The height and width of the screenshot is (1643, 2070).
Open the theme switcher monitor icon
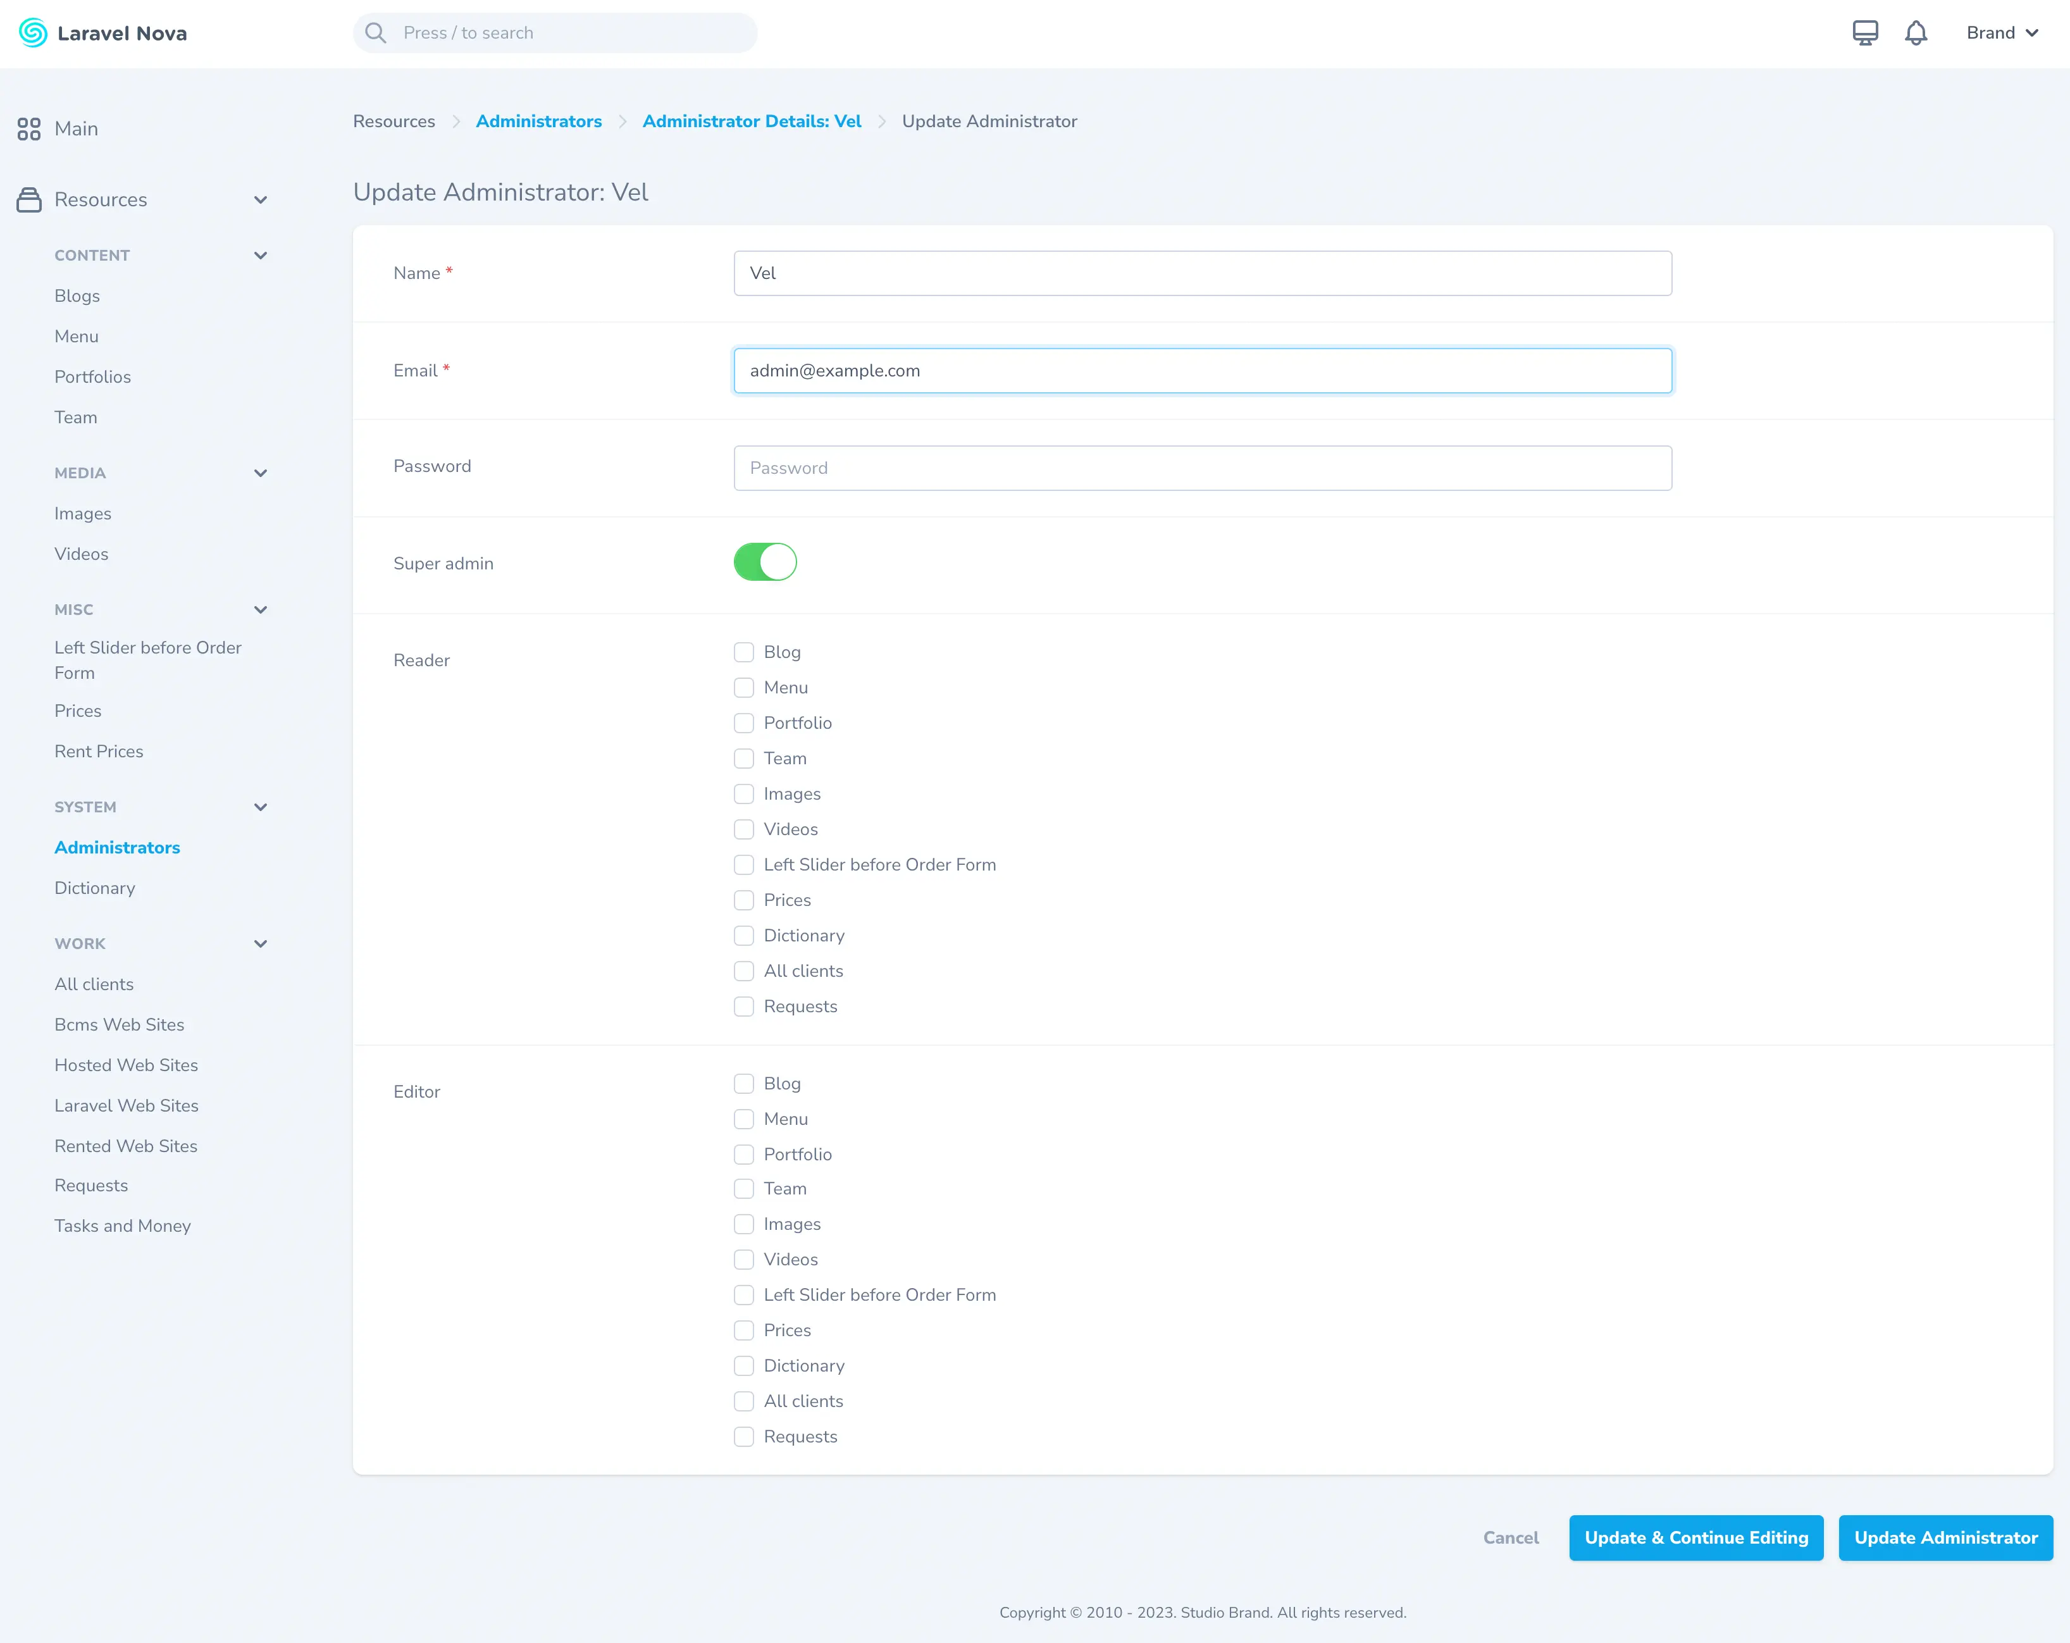pos(1864,33)
